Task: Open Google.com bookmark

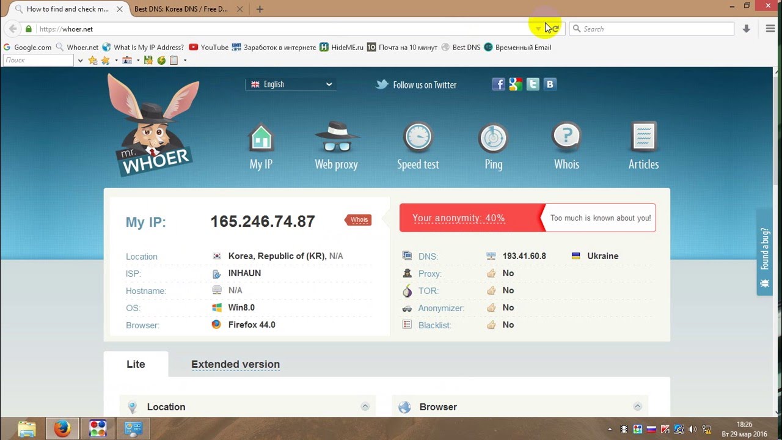Action: click(x=27, y=47)
